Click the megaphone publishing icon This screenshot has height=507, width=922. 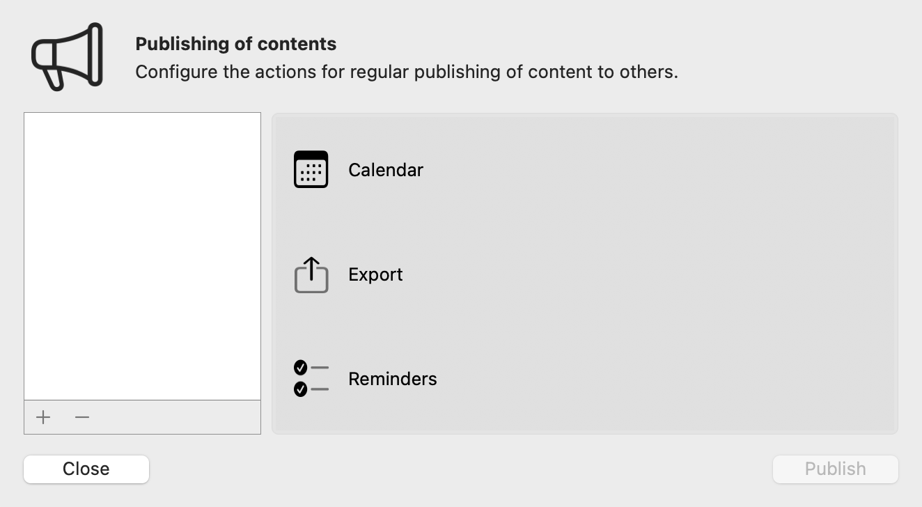click(x=66, y=56)
